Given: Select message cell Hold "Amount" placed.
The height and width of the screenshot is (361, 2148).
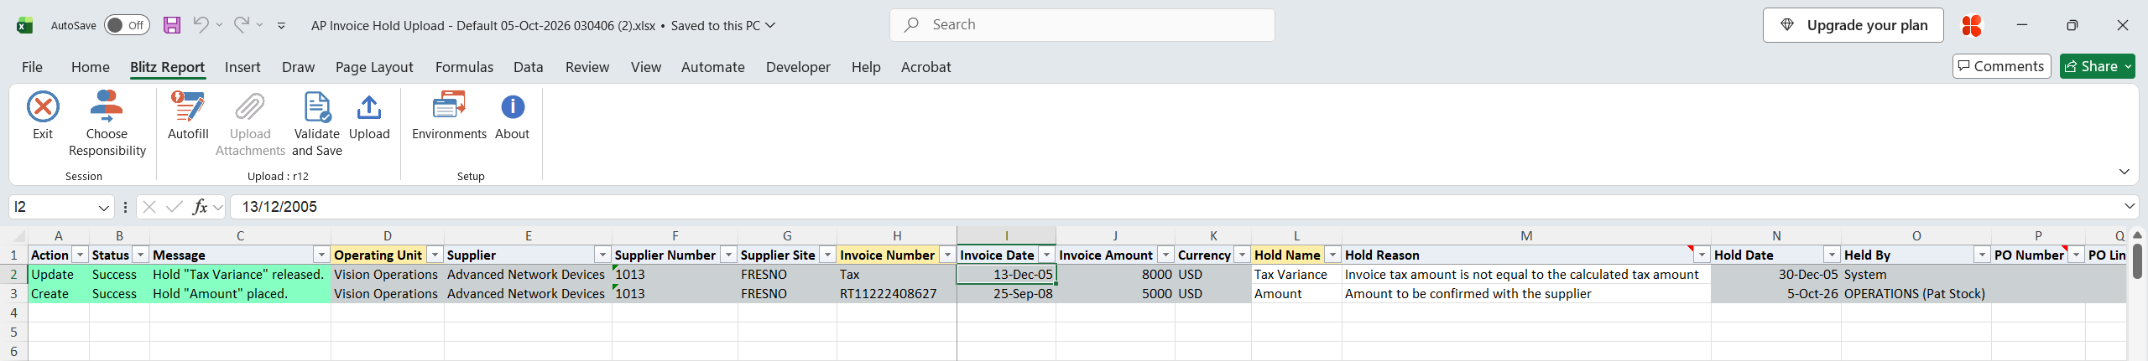Looking at the screenshot, I should click(240, 294).
